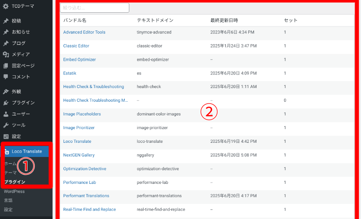Click the user icon beside ユーザー

pyautogui.click(x=6, y=114)
